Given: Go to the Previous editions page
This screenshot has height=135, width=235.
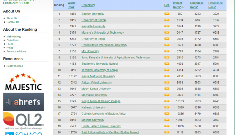Looking at the screenshot, I should coord(16,51).
